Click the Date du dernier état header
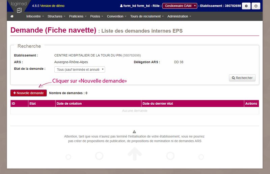This screenshot has height=174, width=270. [193, 104]
